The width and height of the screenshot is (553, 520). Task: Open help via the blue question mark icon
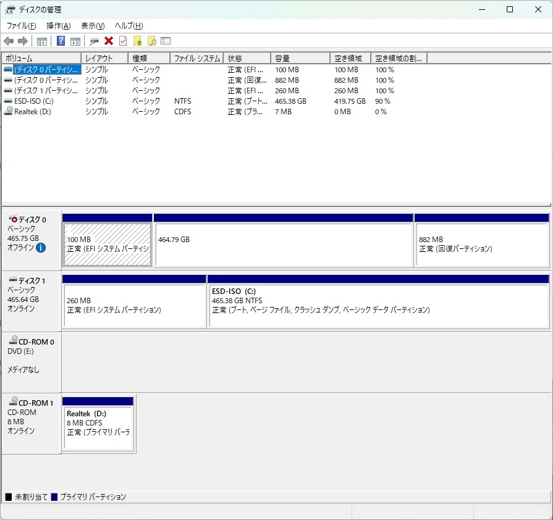61,41
